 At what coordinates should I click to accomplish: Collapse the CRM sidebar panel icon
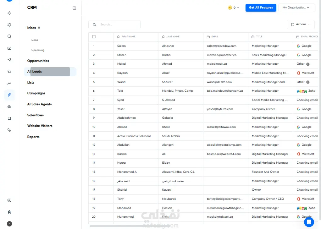pyautogui.click(x=74, y=8)
